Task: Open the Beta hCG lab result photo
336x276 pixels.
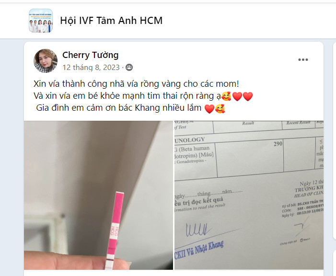Action: pyautogui.click(x=249, y=195)
